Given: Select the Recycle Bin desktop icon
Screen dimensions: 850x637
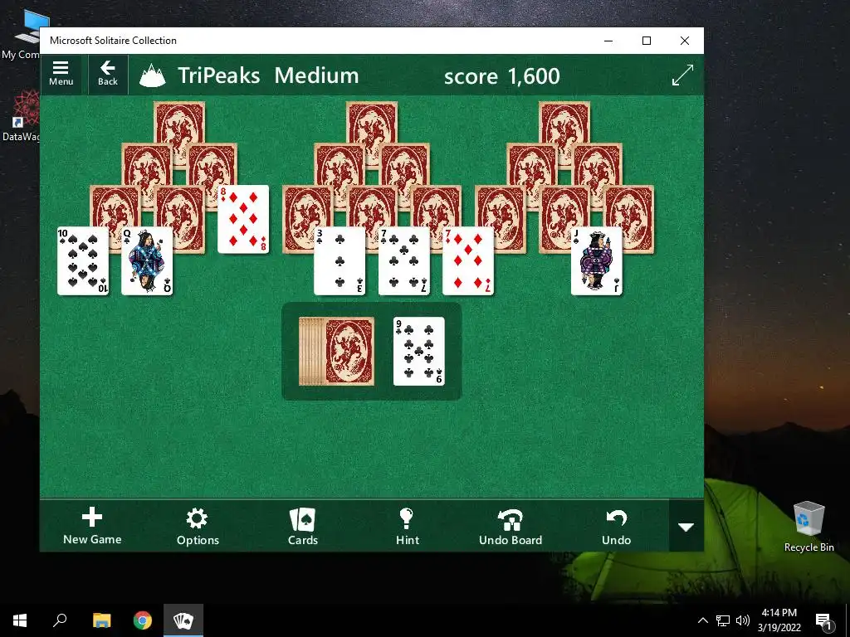Looking at the screenshot, I should click(x=808, y=527).
